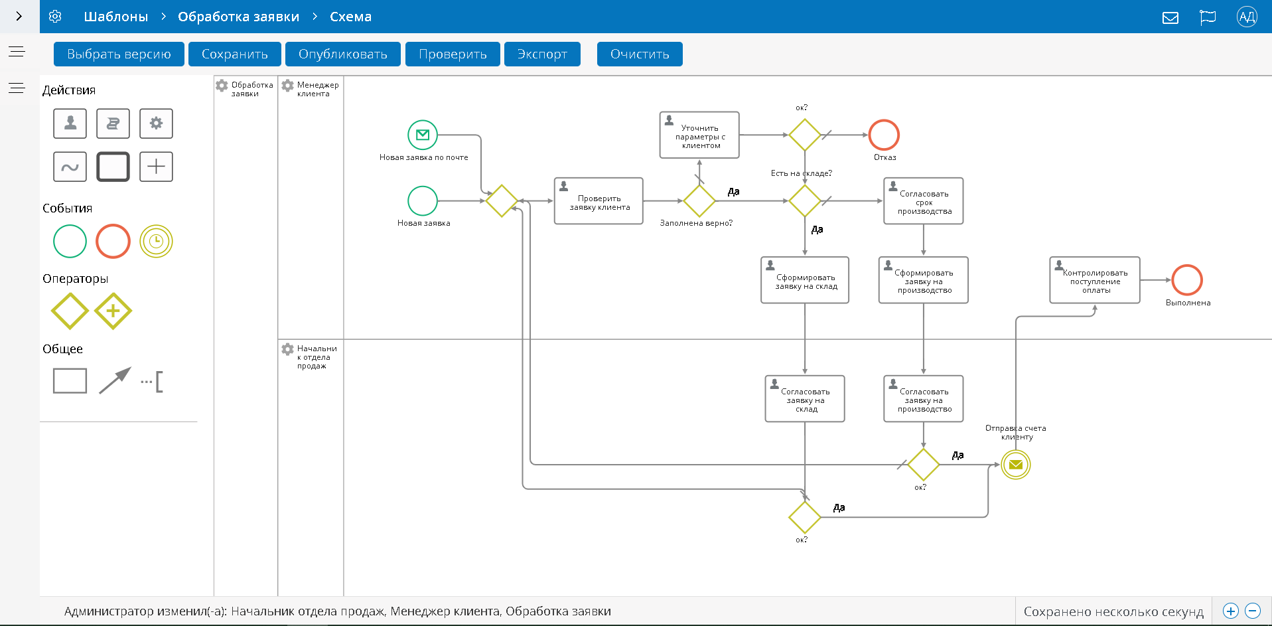The image size is (1272, 626).
Task: Pick the red end event circle in palette
Action: click(113, 242)
